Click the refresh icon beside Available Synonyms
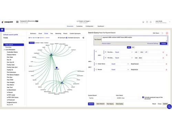This screenshot has width=172, height=129. 83,38
